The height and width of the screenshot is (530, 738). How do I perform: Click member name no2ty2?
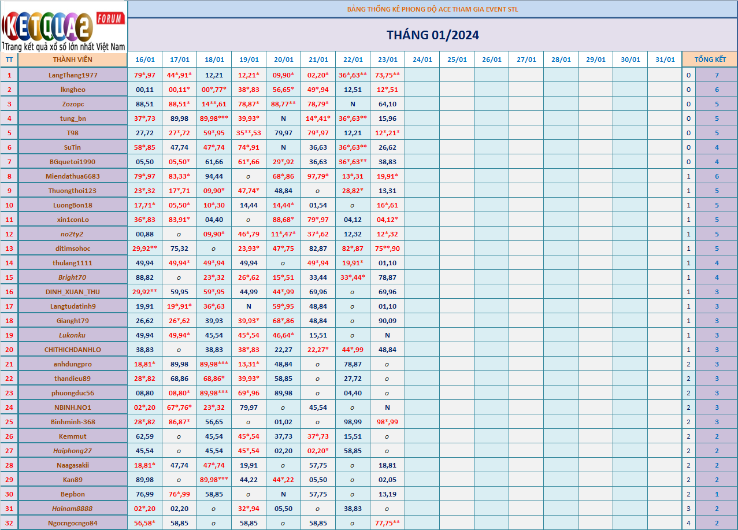[73, 234]
